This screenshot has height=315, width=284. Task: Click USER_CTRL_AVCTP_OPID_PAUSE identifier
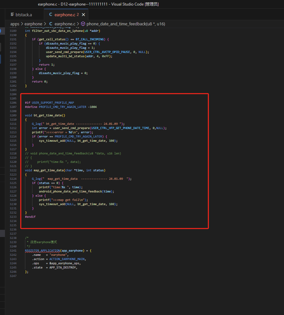click(107, 52)
